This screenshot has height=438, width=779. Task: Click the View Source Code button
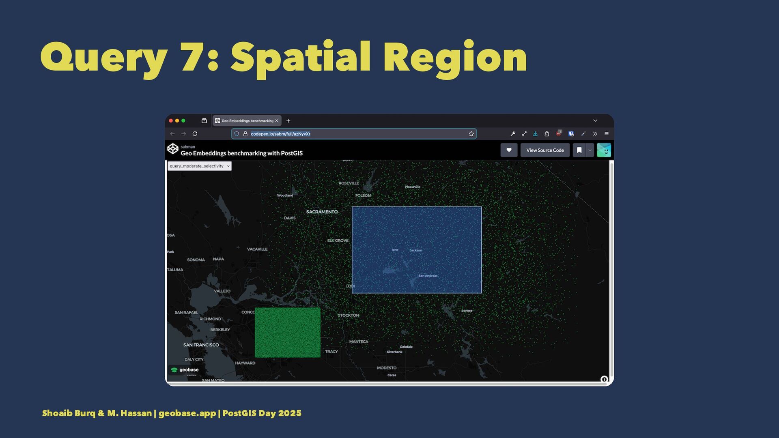545,150
